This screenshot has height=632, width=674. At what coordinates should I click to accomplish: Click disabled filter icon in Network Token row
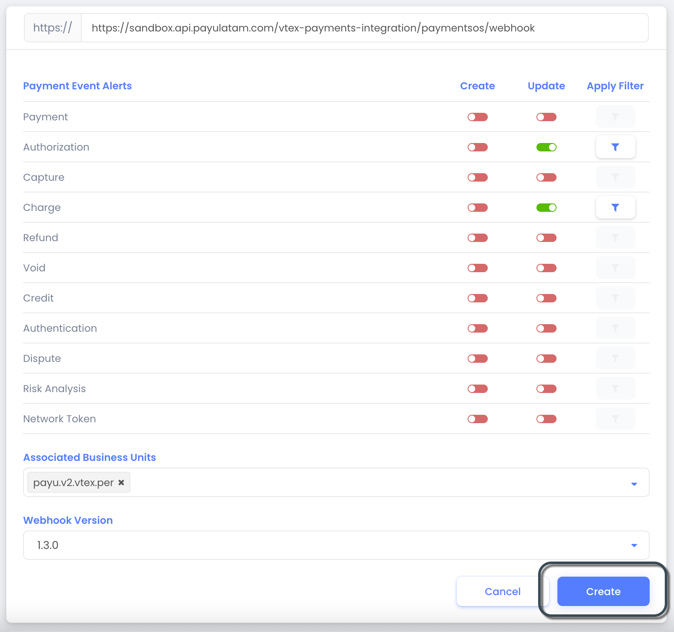pos(615,419)
